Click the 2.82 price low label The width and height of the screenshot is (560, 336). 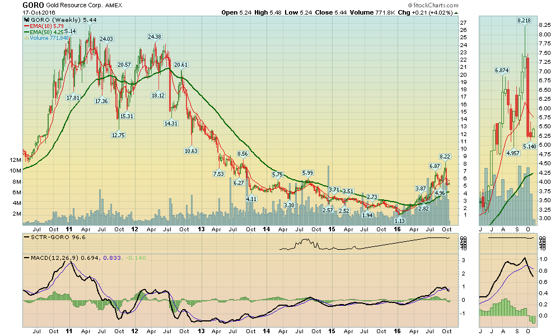pos(423,208)
